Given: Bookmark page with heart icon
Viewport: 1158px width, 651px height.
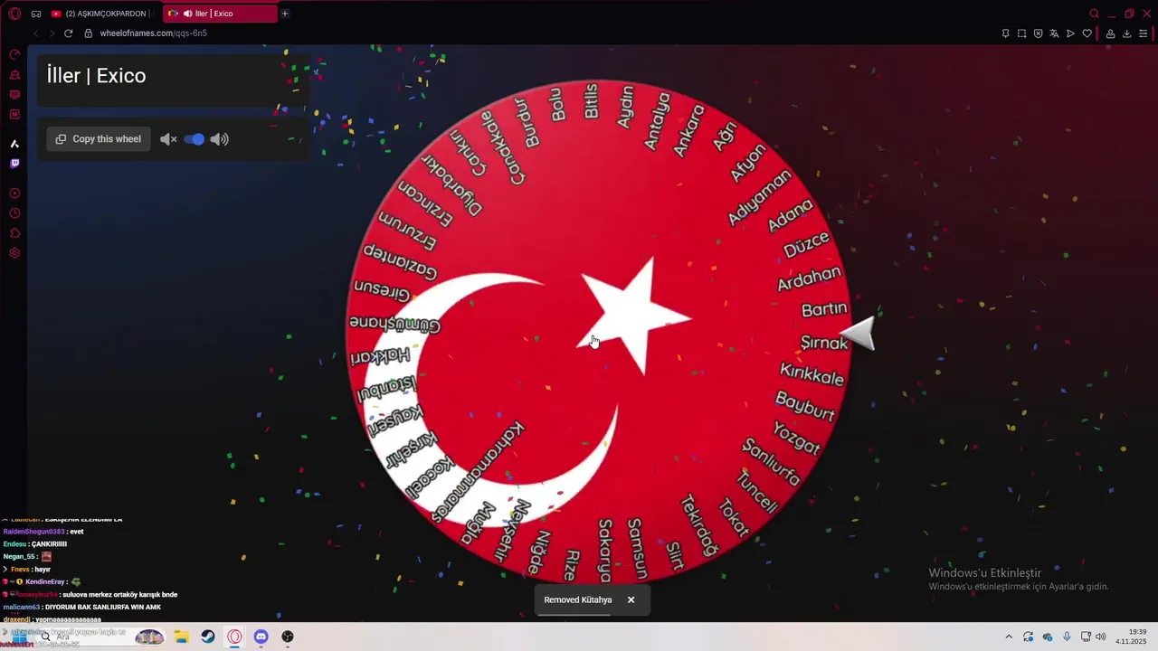Looking at the screenshot, I should (1087, 33).
